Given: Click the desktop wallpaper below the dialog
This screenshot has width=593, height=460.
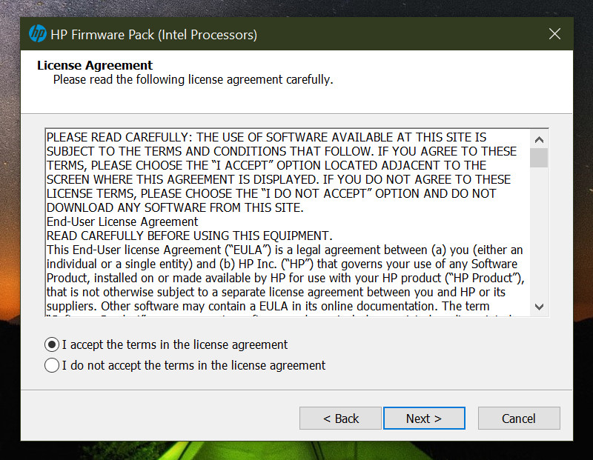Looking at the screenshot, I should [x=296, y=450].
